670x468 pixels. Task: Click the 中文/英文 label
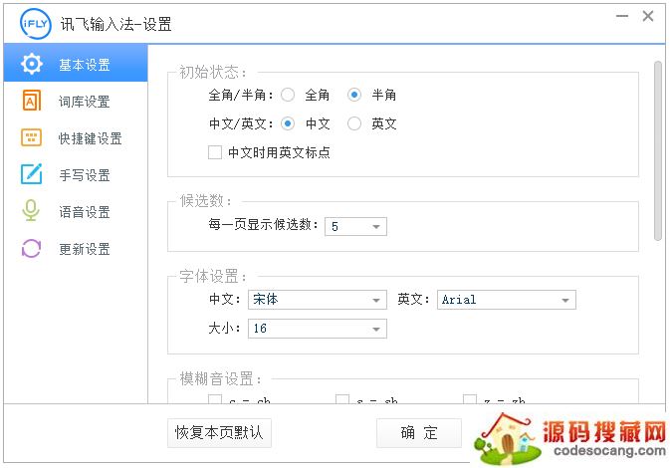pyautogui.click(x=241, y=123)
